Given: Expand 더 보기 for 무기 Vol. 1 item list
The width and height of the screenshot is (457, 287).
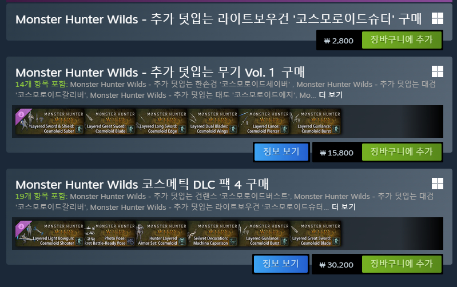Looking at the screenshot, I should point(331,95).
